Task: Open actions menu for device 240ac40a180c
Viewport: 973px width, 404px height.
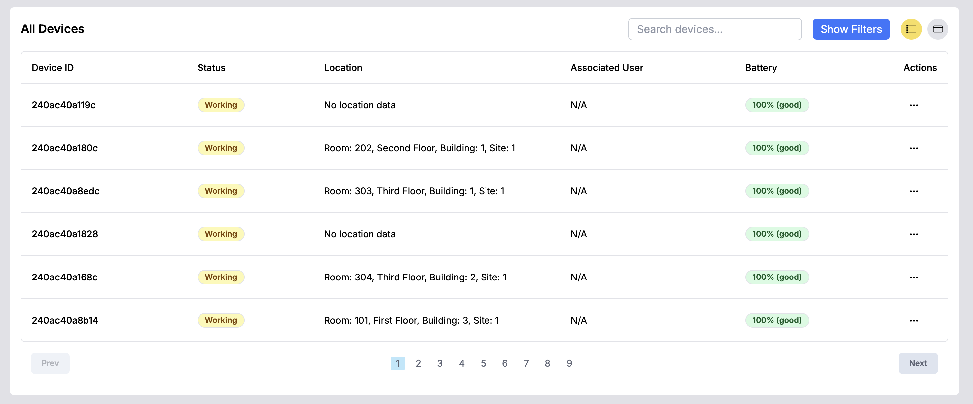Action: tap(913, 148)
